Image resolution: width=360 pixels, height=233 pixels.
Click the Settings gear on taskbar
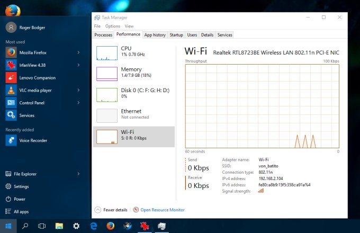[76, 226]
